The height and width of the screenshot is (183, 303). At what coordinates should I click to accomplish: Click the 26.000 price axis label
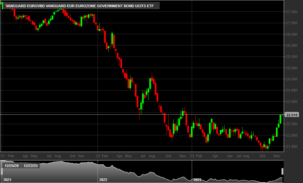coord(292,45)
